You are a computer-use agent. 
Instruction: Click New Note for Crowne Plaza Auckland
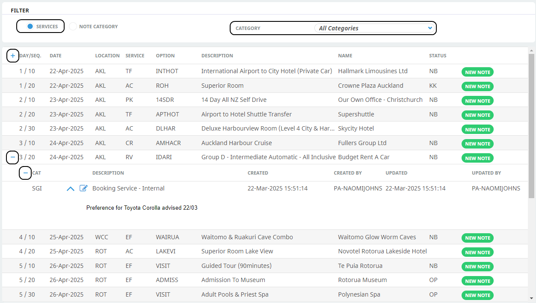click(x=477, y=86)
